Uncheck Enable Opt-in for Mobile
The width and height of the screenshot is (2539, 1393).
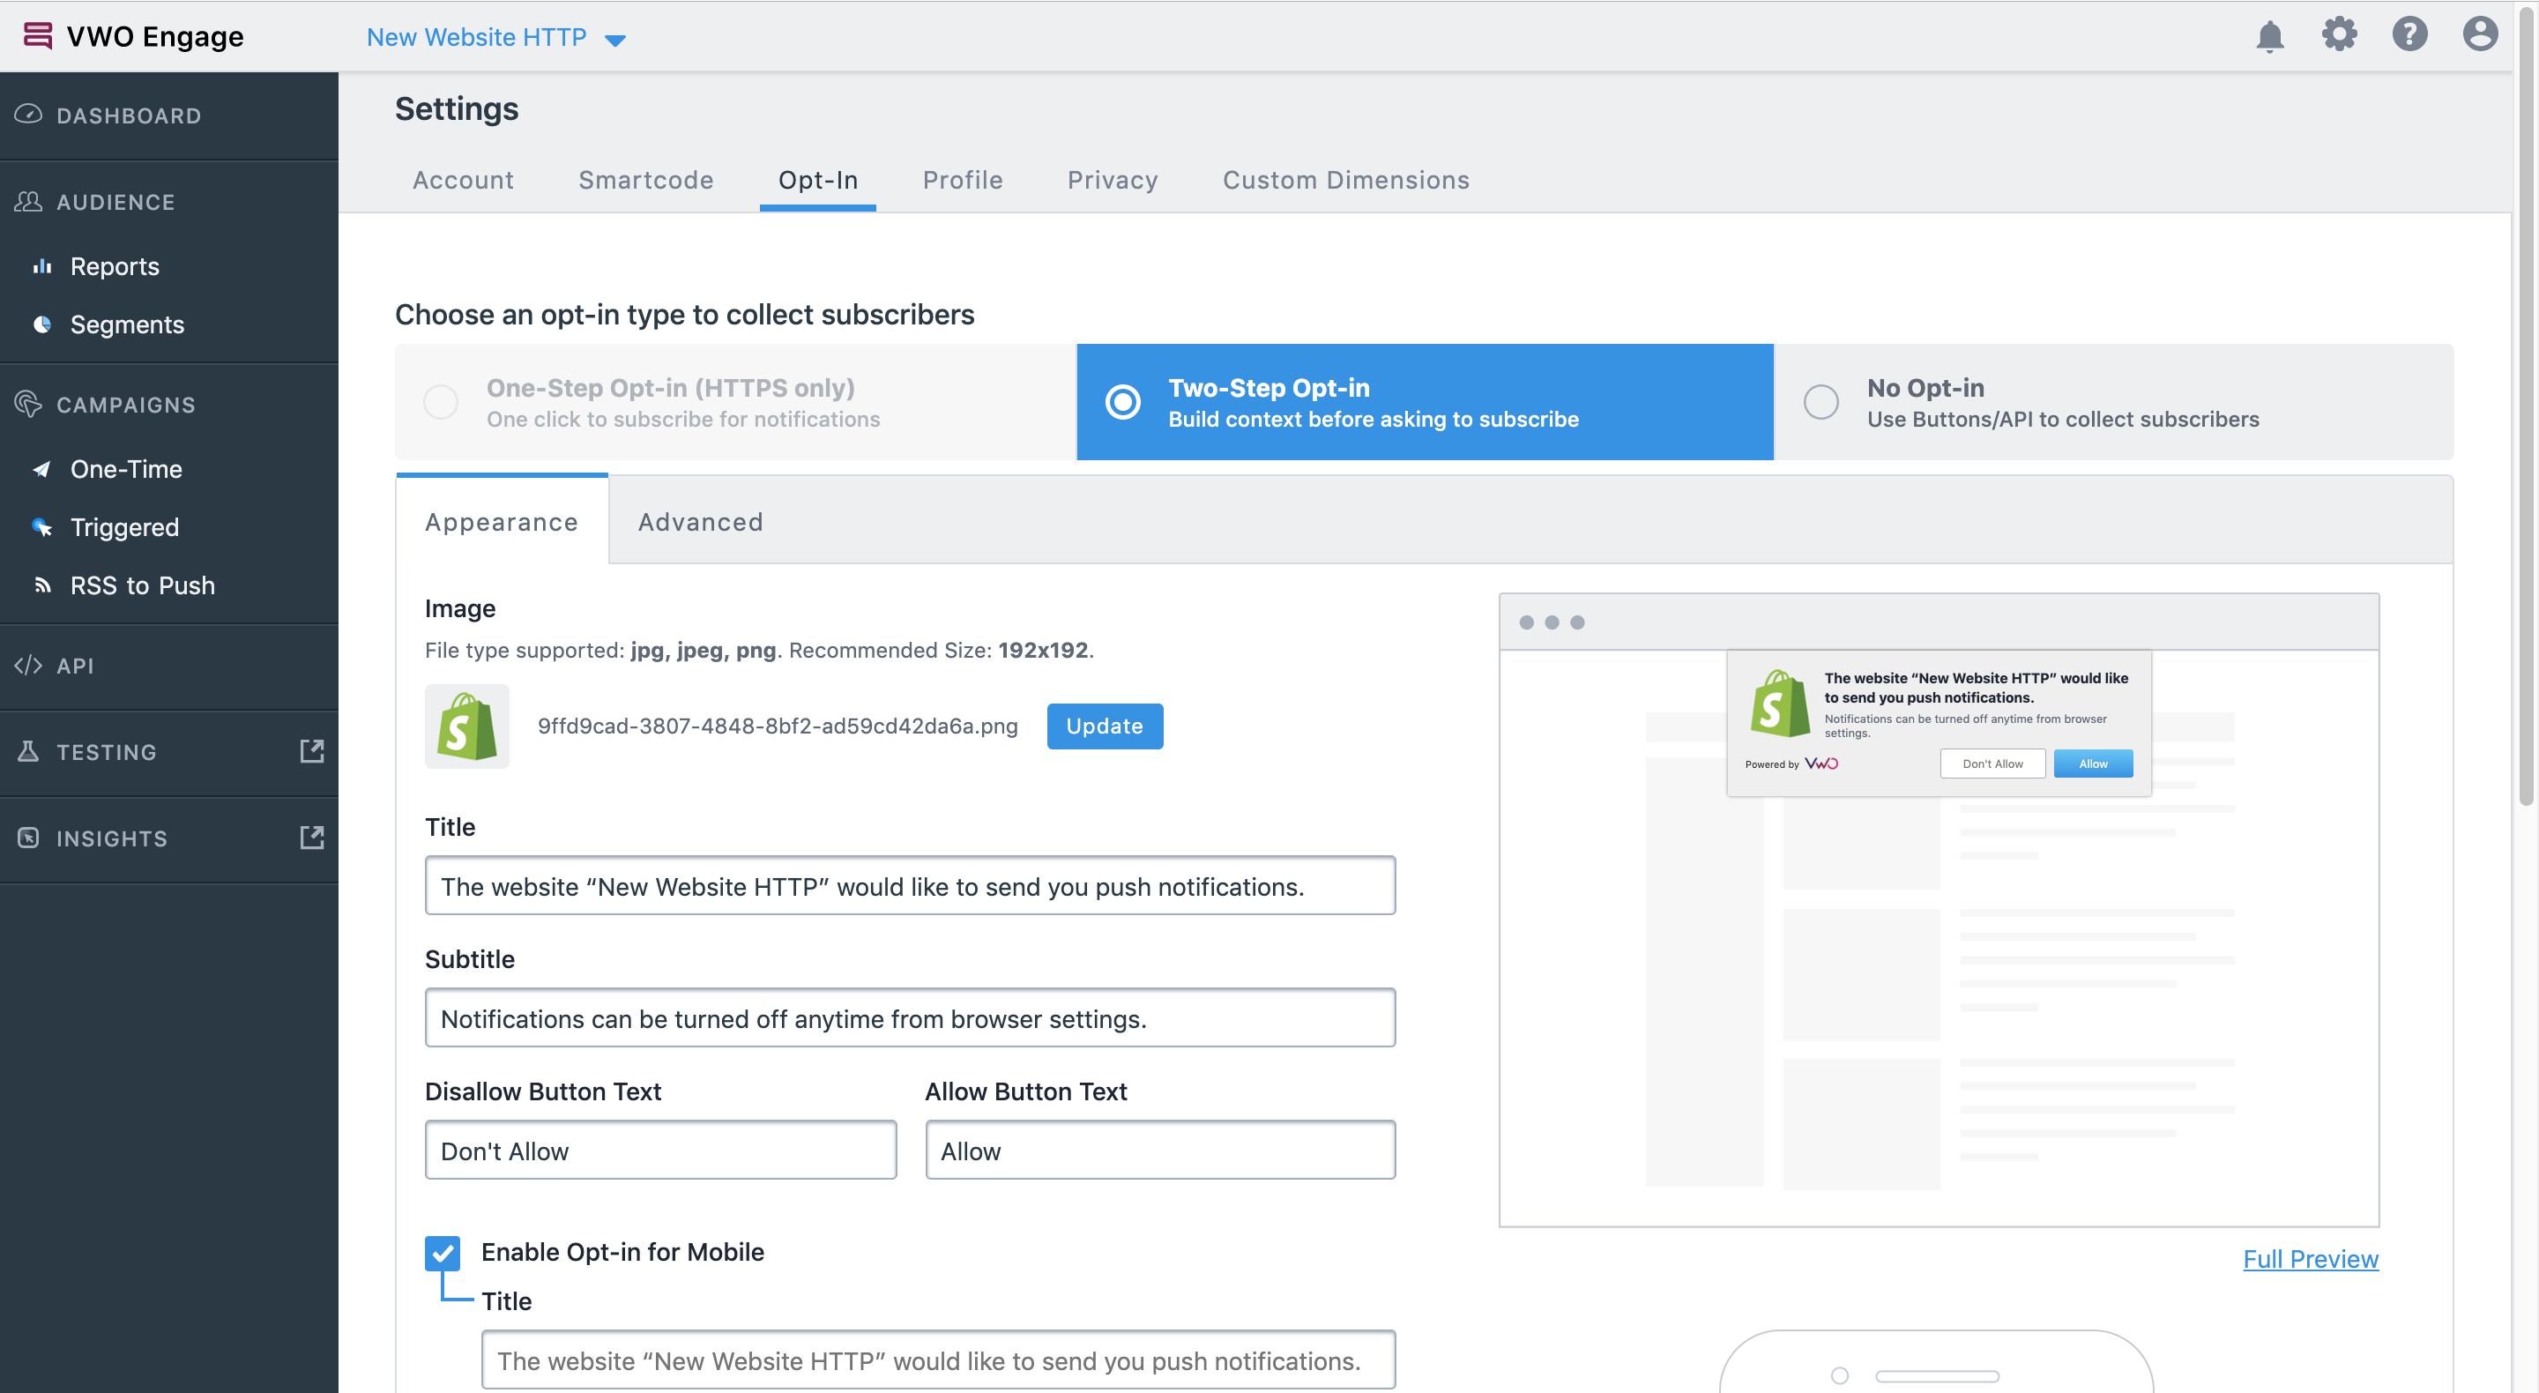(x=443, y=1252)
